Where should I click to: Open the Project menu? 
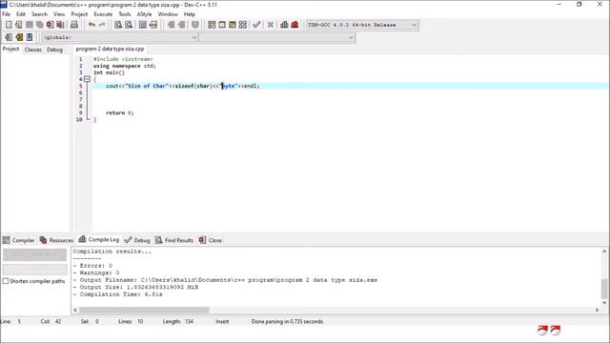[x=79, y=14]
